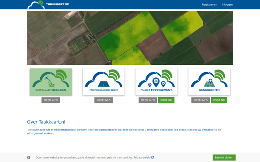The image size is (260, 162).
Task: Open the Privacybeleid link
Action: point(142,158)
